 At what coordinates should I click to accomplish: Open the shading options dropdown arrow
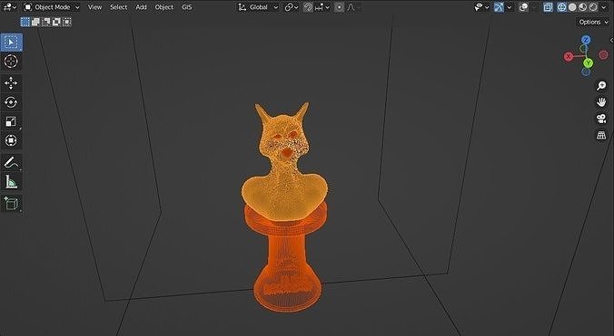(602, 7)
